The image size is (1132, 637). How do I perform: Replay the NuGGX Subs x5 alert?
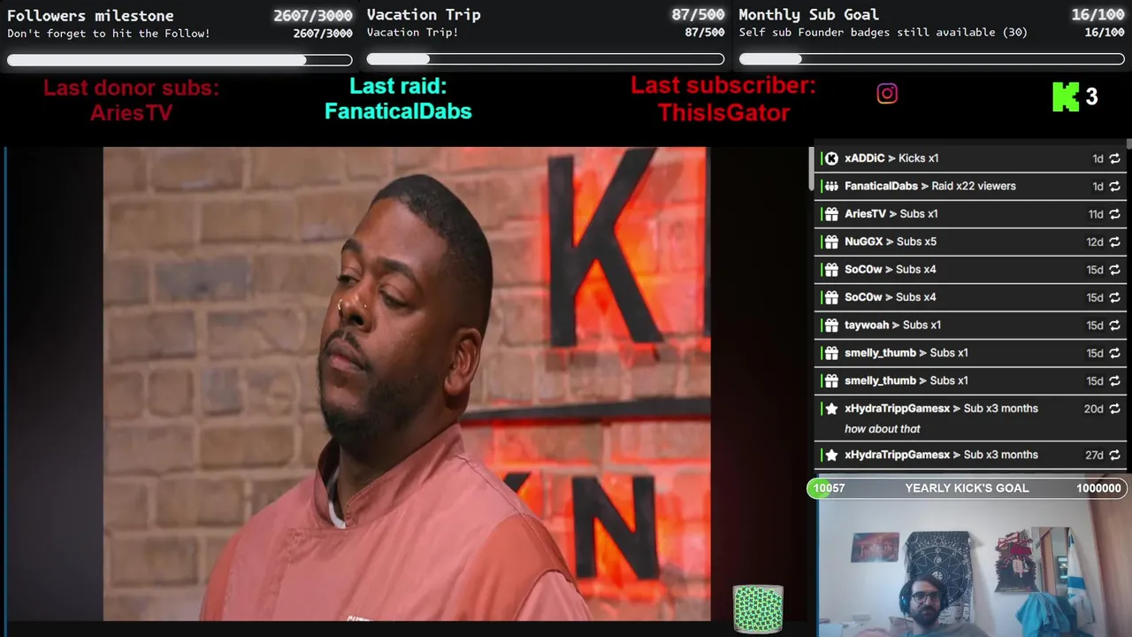1114,242
